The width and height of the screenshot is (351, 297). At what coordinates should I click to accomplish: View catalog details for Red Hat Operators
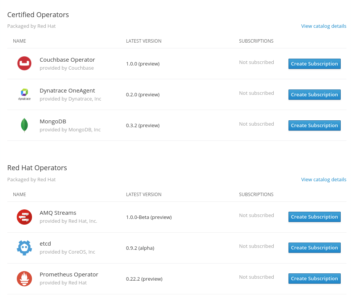point(324,180)
